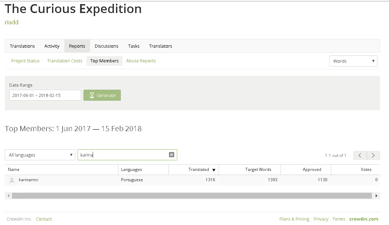This screenshot has height=225, width=389.
Task: Open Abuse Reports link
Action: (x=141, y=61)
